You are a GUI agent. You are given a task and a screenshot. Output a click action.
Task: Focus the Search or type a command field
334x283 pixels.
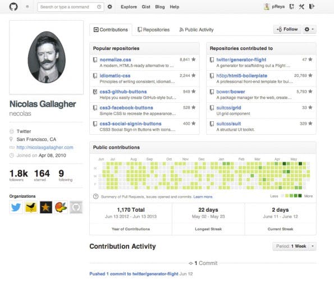71,7
